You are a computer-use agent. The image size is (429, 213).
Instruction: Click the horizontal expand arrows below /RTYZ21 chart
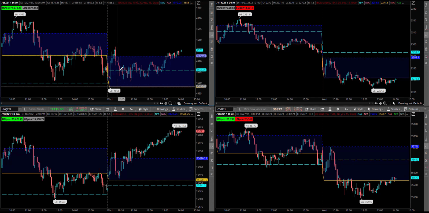376,103
